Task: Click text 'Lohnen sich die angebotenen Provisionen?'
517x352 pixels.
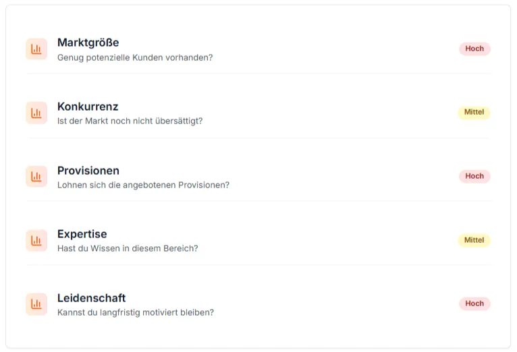Action: pos(143,185)
